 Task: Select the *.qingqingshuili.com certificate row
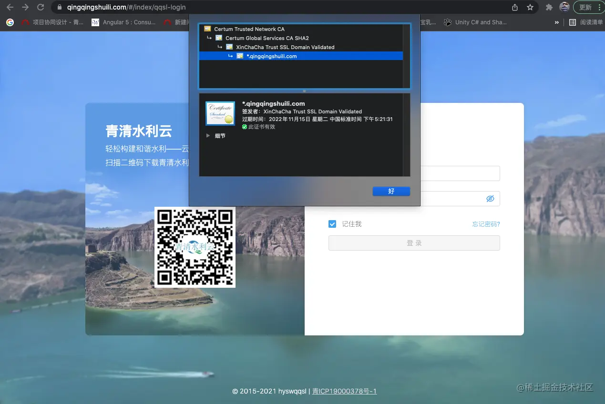point(301,56)
